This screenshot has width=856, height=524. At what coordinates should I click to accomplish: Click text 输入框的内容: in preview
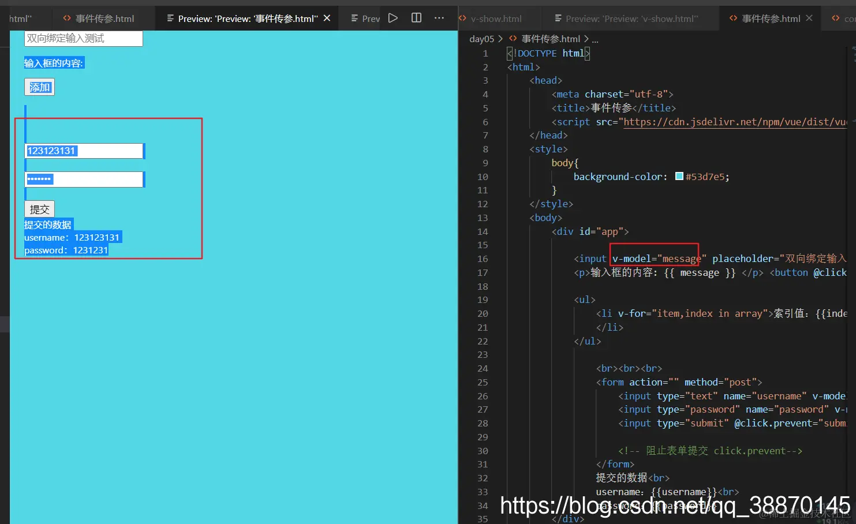coord(54,63)
